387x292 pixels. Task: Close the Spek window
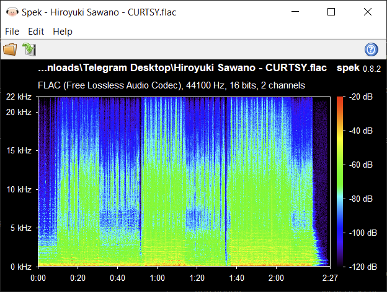(x=368, y=12)
